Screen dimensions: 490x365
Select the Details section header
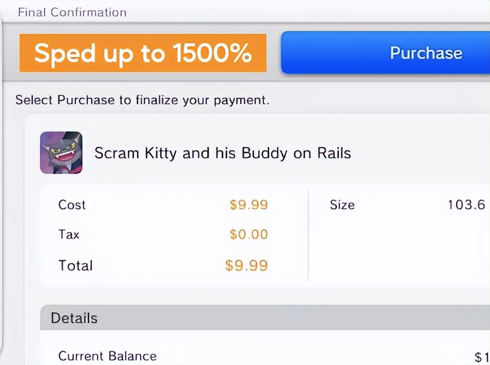[74, 318]
